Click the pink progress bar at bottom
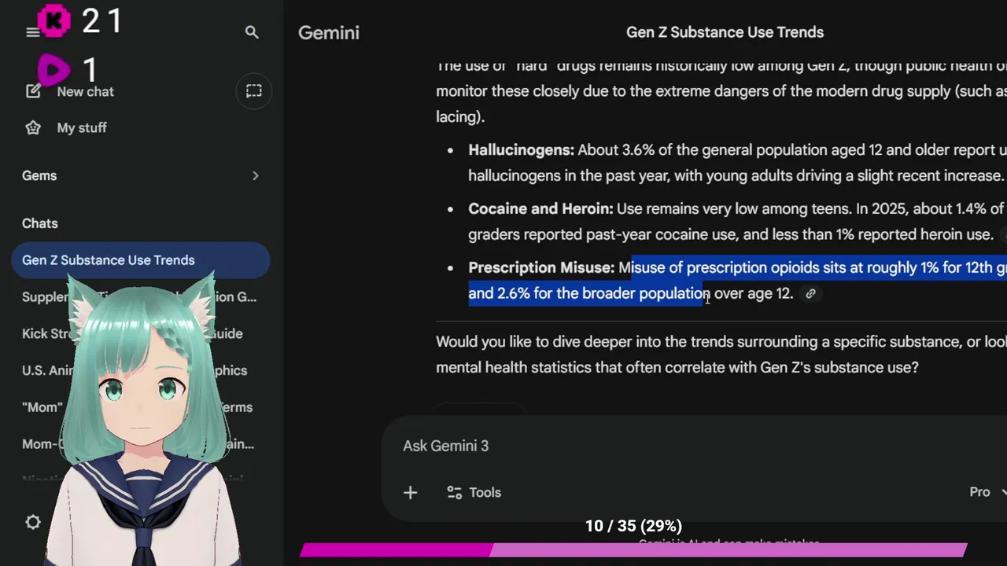This screenshot has height=566, width=1007. [x=633, y=550]
